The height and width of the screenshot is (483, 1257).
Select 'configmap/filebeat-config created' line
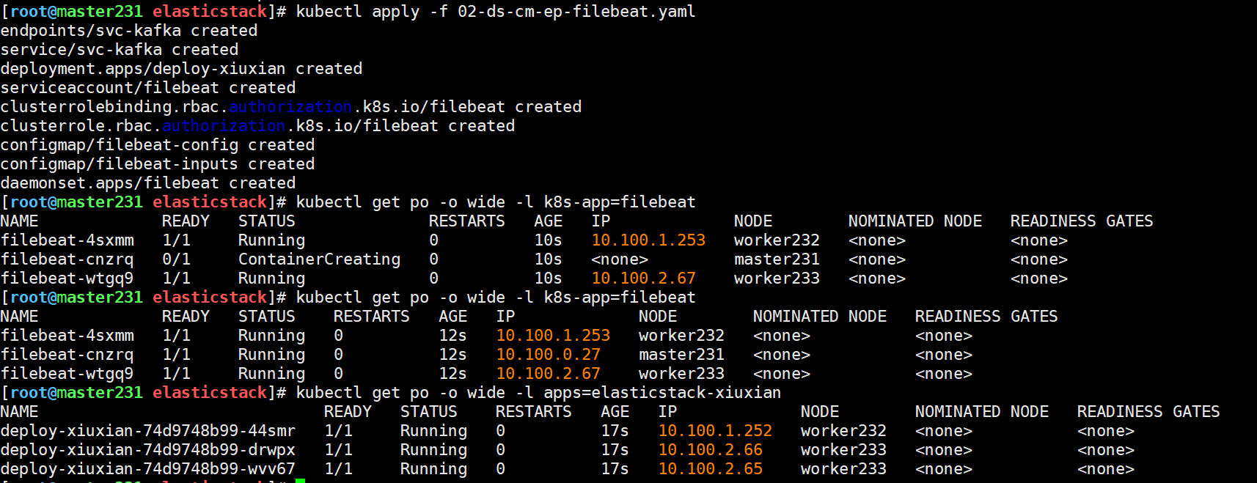[x=158, y=145]
